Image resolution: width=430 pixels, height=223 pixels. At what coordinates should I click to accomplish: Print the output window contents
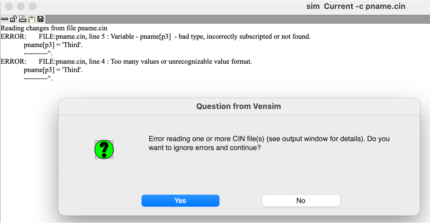(23, 19)
